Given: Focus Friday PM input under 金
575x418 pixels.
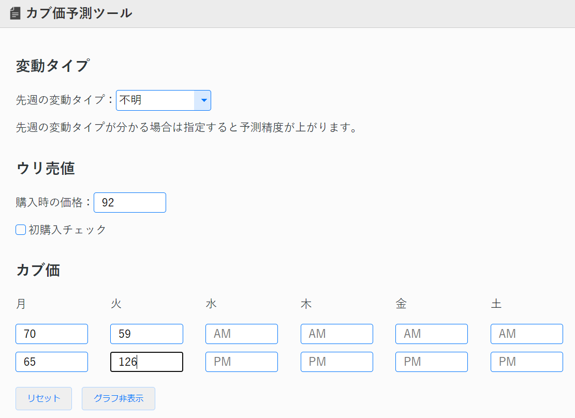Looking at the screenshot, I should click(431, 362).
